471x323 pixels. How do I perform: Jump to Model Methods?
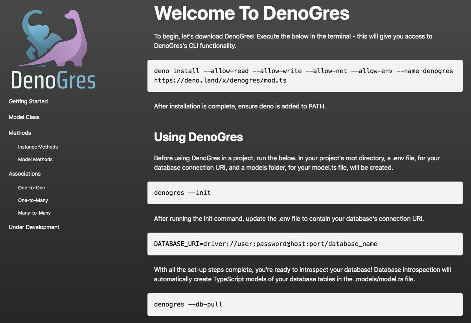coord(35,160)
